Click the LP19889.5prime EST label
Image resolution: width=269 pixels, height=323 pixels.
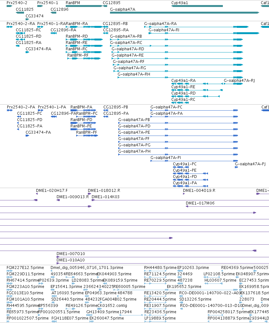160,318
